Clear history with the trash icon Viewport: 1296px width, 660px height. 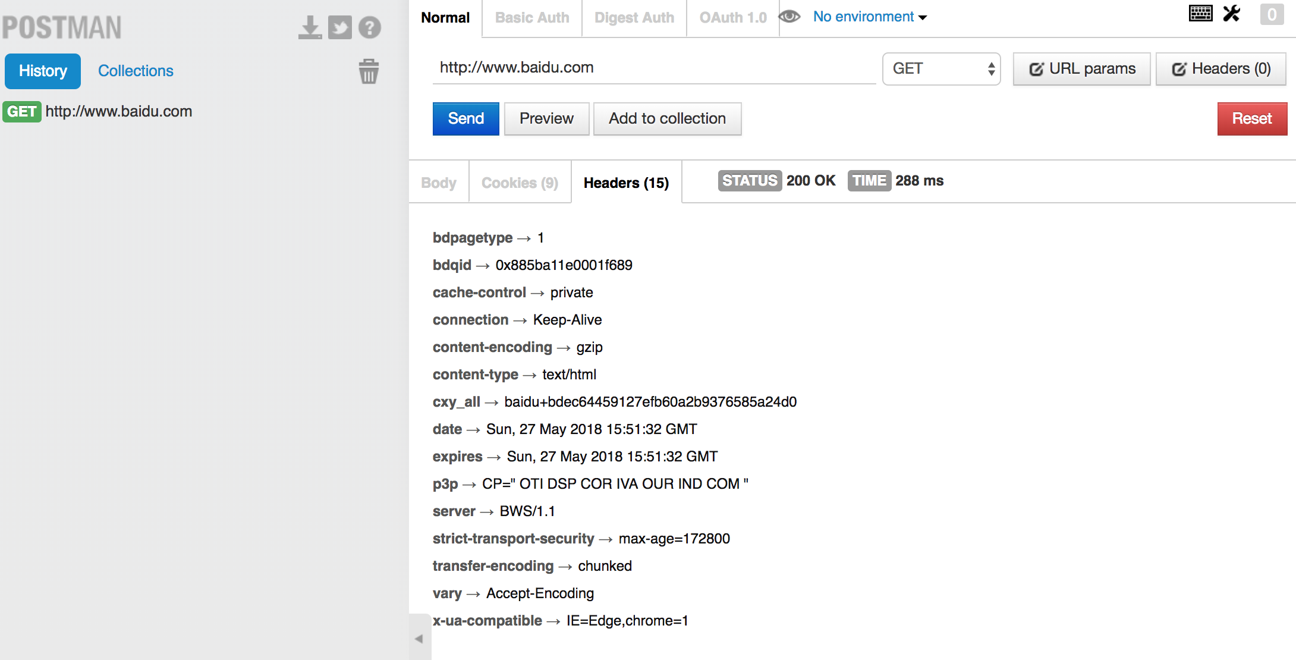369,71
